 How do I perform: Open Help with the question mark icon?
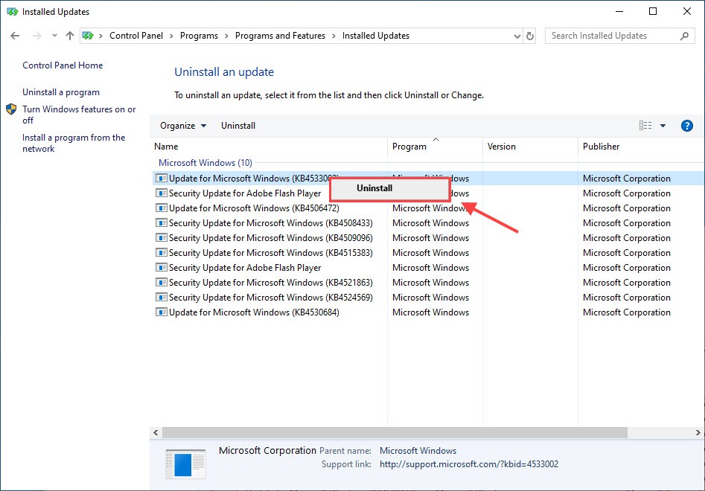[x=686, y=125]
